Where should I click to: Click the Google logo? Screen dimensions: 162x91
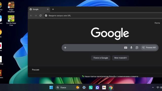click(x=110, y=34)
